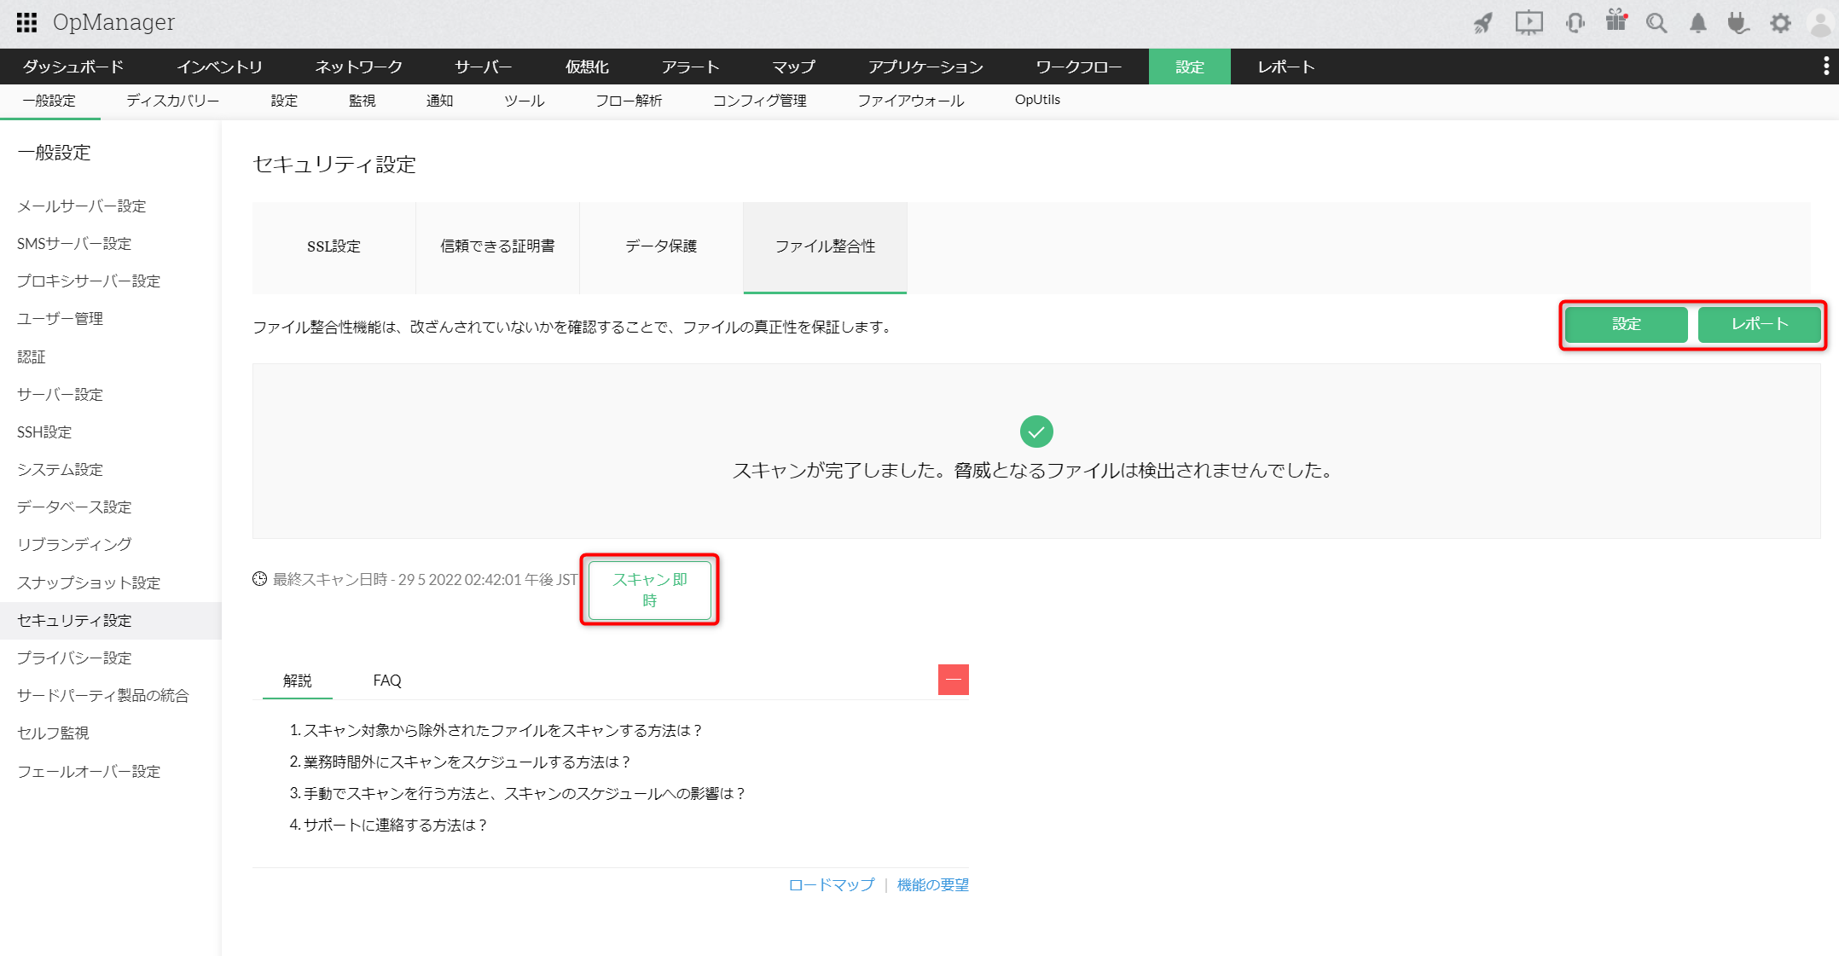The height and width of the screenshot is (956, 1839).
Task: Open the gear quick settings icon
Action: pos(1780,23)
